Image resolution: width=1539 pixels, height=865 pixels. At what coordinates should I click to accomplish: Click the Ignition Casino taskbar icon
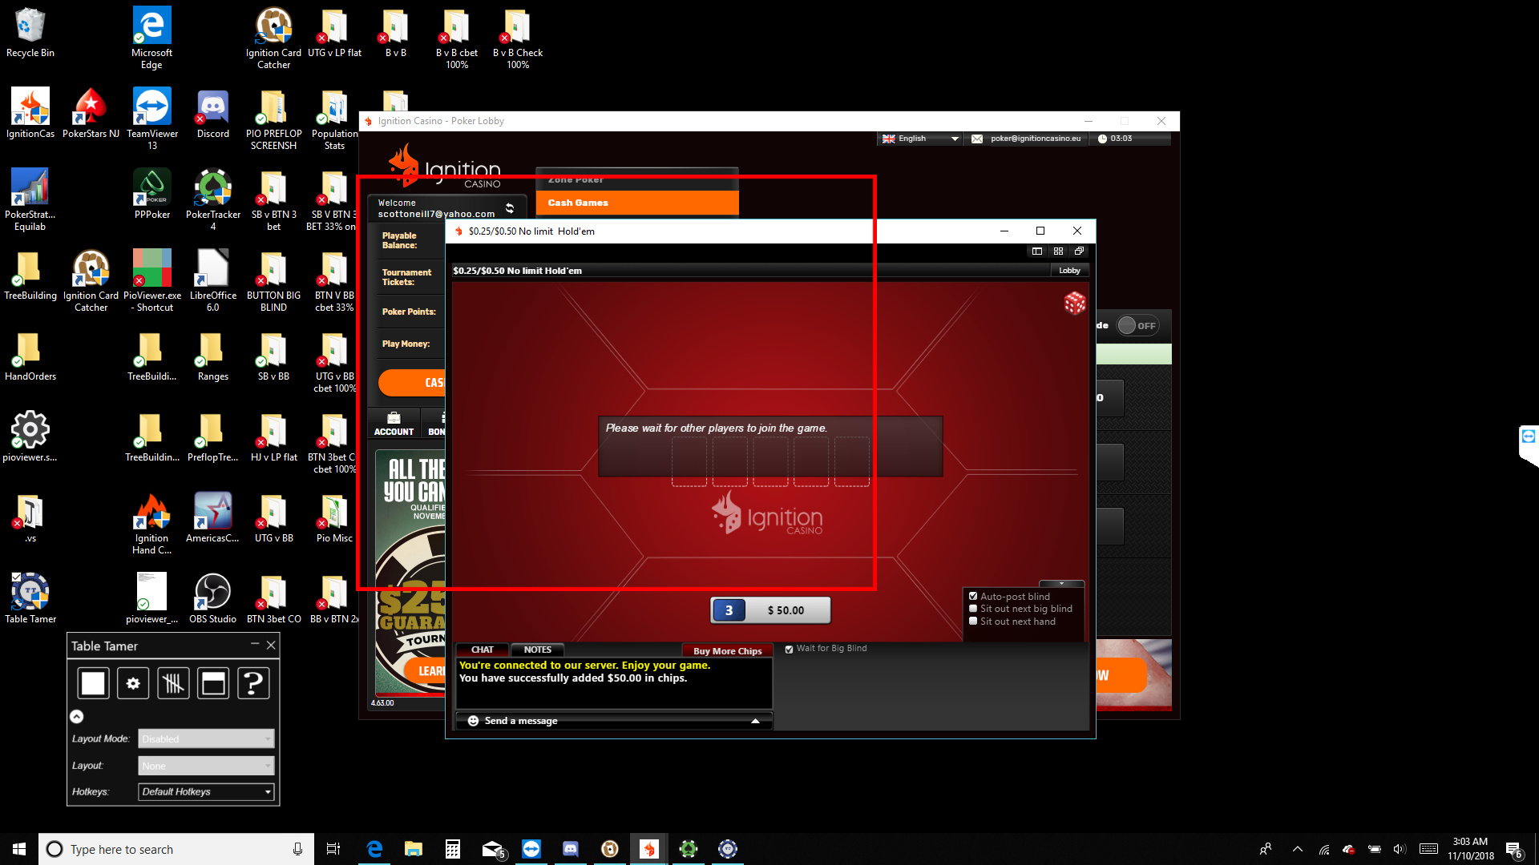coord(649,849)
